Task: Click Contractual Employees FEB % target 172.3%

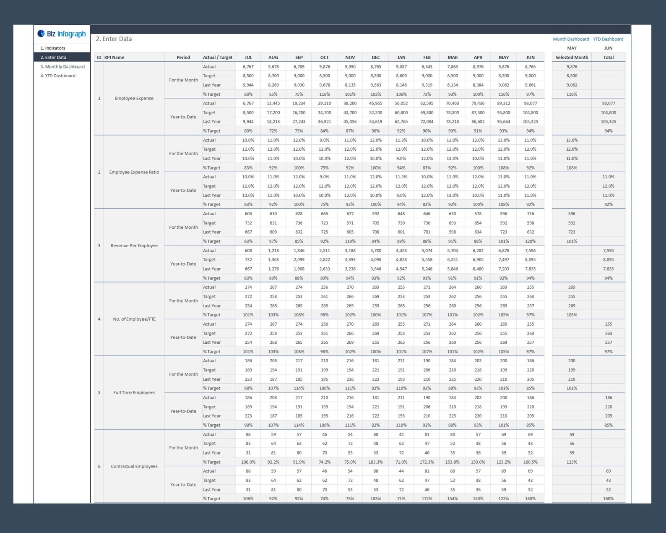Action: [427, 462]
